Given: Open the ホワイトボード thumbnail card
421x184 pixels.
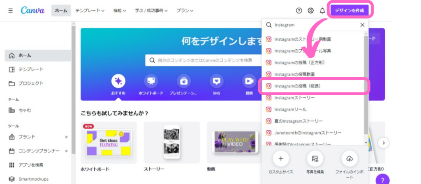Looking at the screenshot, I should coord(109,143).
